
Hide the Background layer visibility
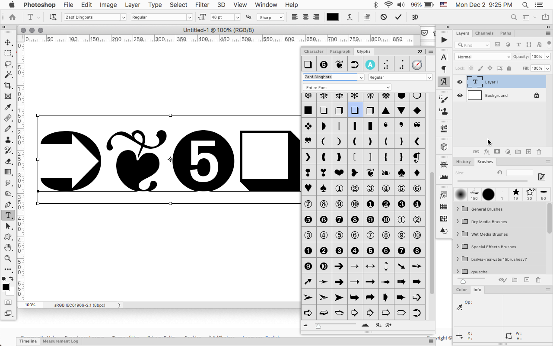(x=460, y=96)
